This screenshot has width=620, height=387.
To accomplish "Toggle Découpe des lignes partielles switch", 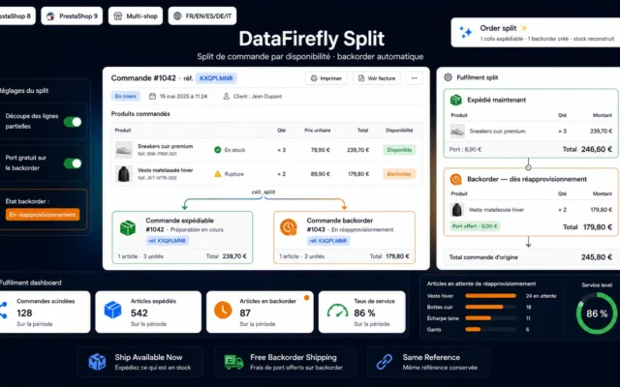I will coord(73,122).
